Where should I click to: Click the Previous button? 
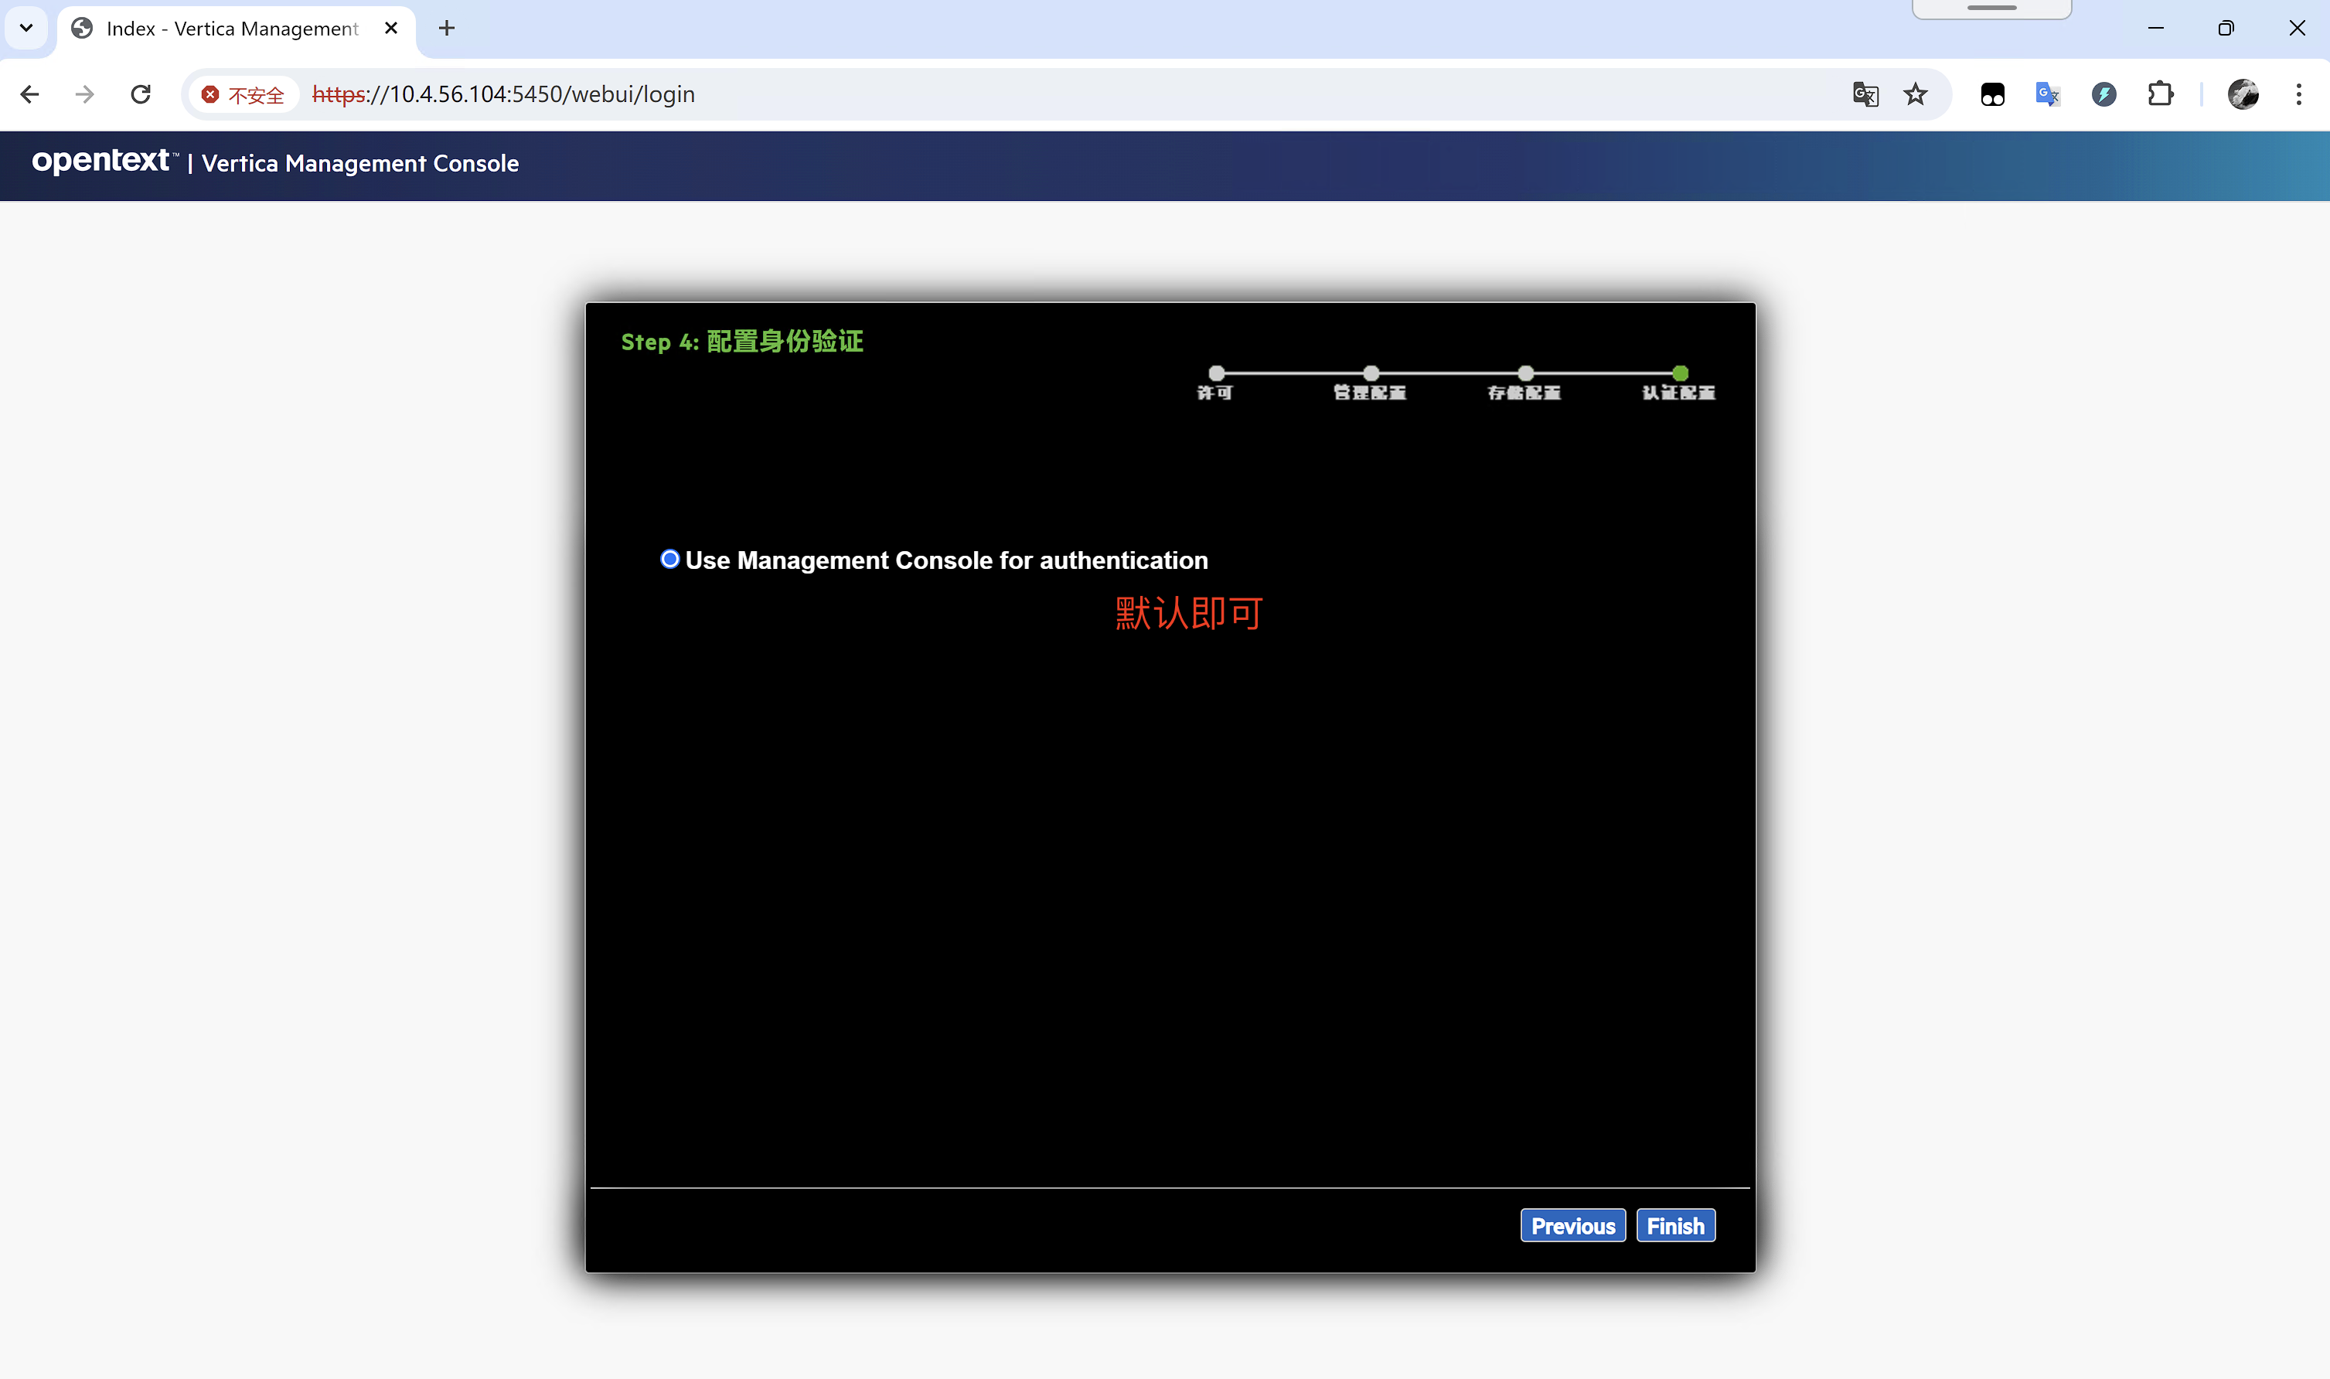tap(1572, 1226)
